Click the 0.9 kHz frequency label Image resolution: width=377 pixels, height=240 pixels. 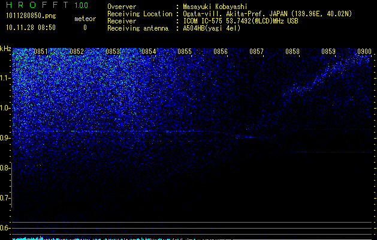point(5,138)
